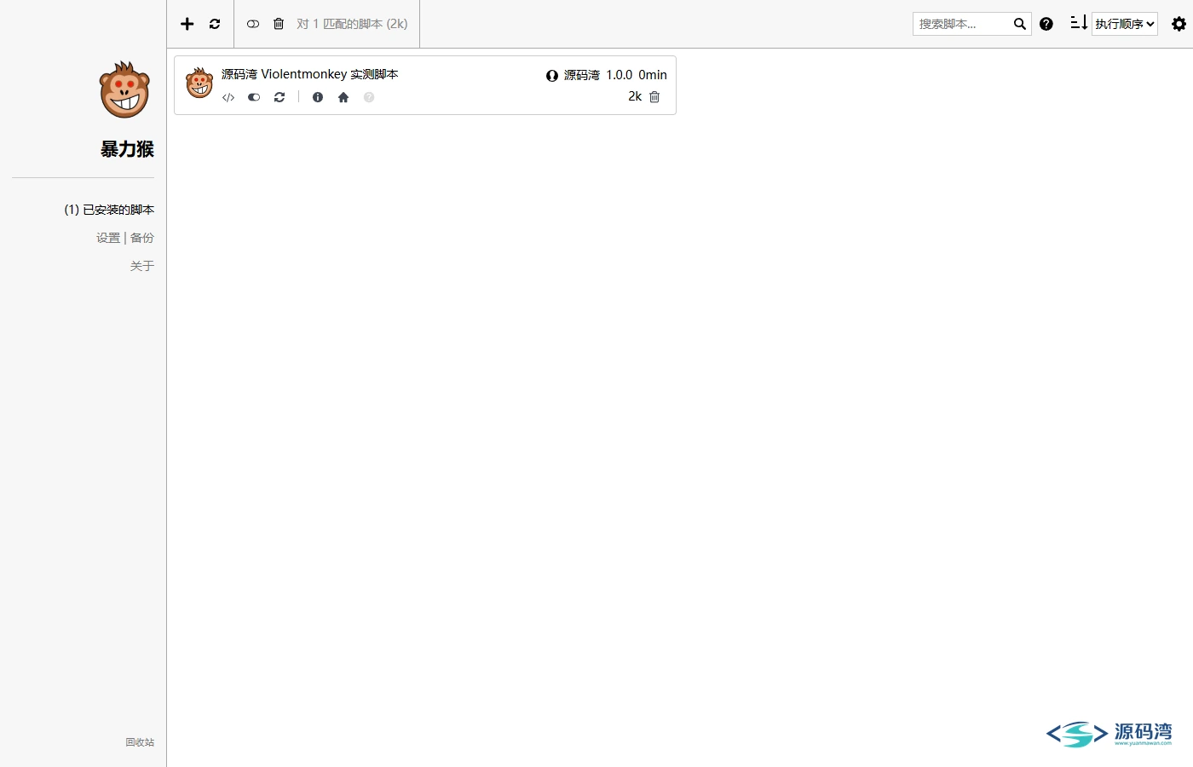Screen dimensions: 1193x767
Task: Toggle all matched scripts in top toolbar
Action: point(253,24)
